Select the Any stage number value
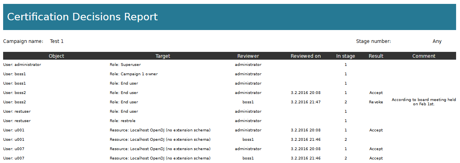This screenshot has width=460, height=163. (437, 41)
